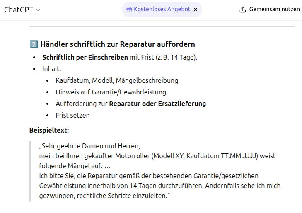Click the bold Schriftlich per Einschreiben text
The width and height of the screenshot is (302, 213).
click(85, 57)
